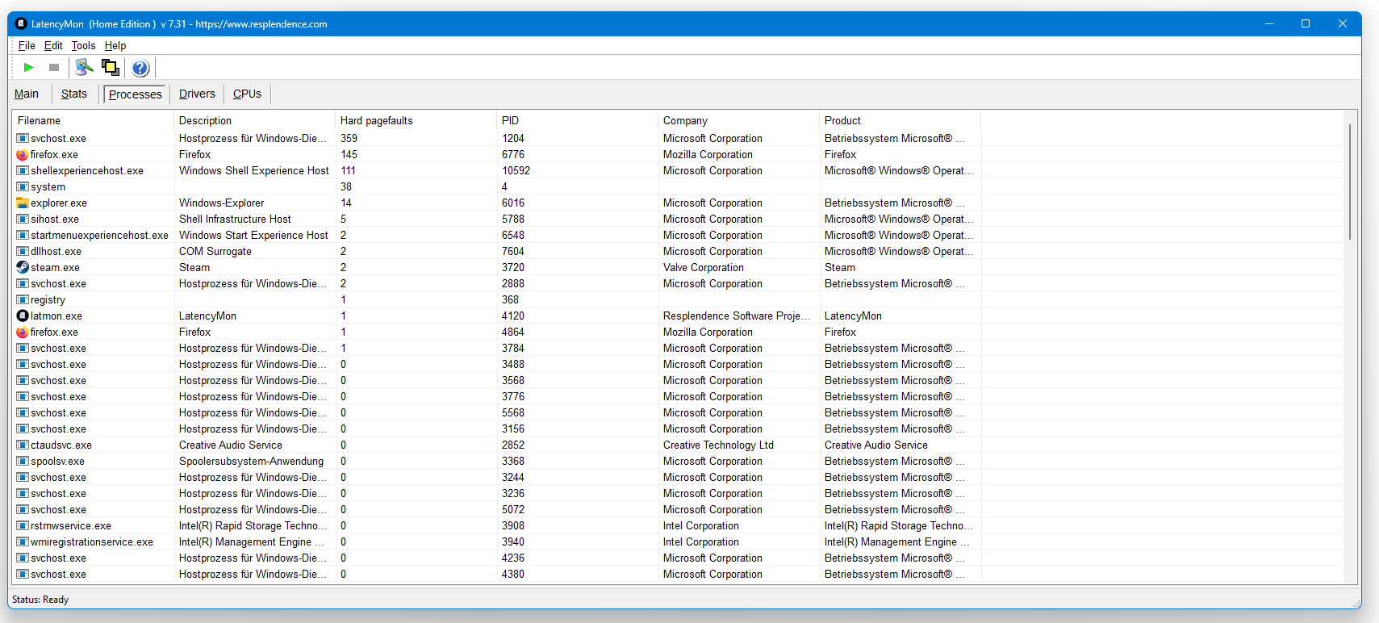Click the shellexperiencehost.exe process icon
Image resolution: width=1379 pixels, height=623 pixels.
click(23, 171)
